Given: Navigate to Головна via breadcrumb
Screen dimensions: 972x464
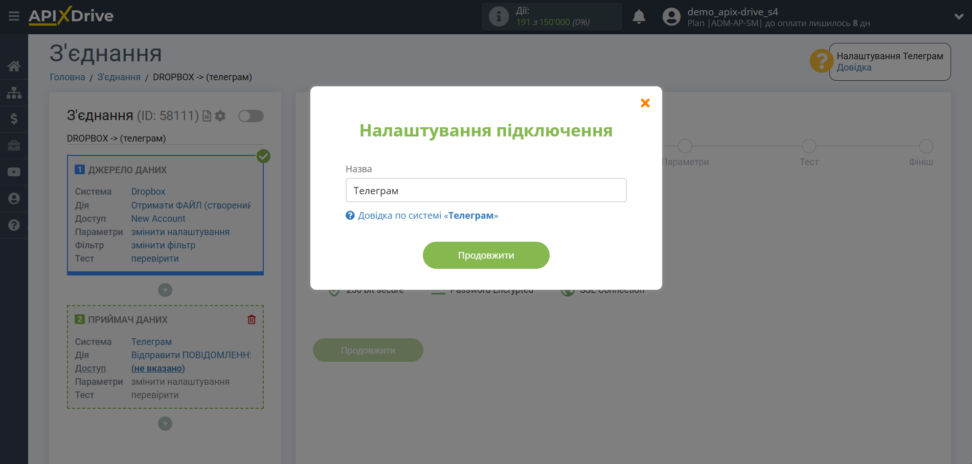Looking at the screenshot, I should (66, 77).
